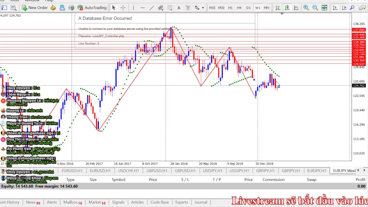Switch chart to M15 timeframe
This screenshot has height=207, width=368.
(212, 8)
